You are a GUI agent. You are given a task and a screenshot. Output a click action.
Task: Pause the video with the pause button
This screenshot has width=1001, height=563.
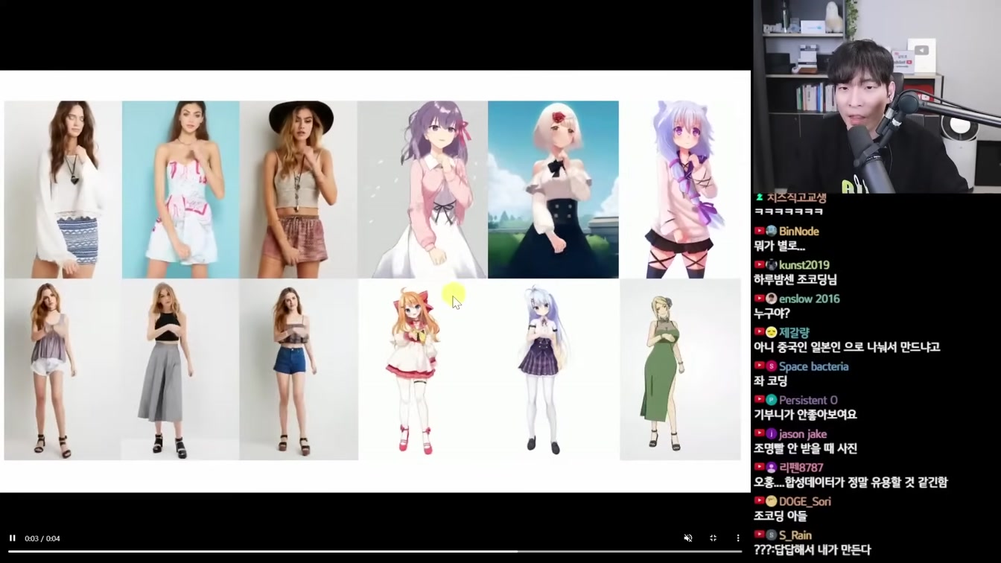tap(13, 538)
